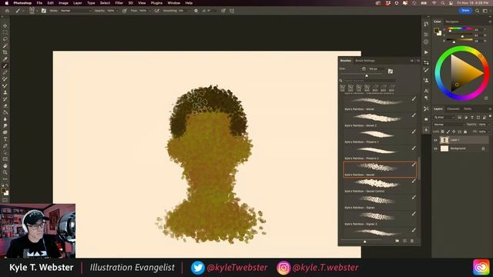This screenshot has width=493, height=277.
Task: Toggle symmetry painting options
Action: click(232, 11)
